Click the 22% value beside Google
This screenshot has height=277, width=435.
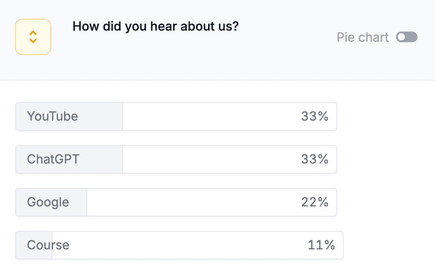pos(315,202)
